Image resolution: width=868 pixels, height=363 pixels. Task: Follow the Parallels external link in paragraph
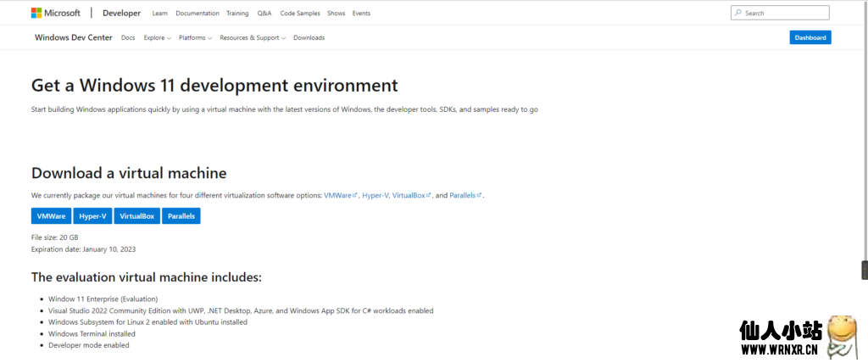tap(465, 195)
